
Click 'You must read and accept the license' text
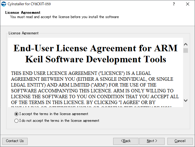click(64, 17)
